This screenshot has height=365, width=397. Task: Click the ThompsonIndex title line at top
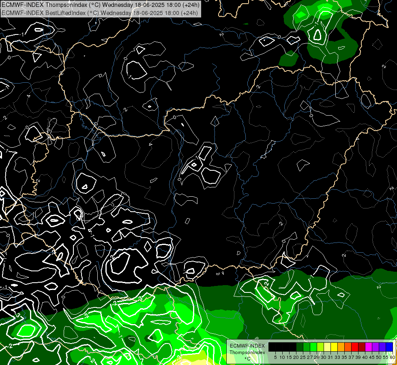point(101,4)
